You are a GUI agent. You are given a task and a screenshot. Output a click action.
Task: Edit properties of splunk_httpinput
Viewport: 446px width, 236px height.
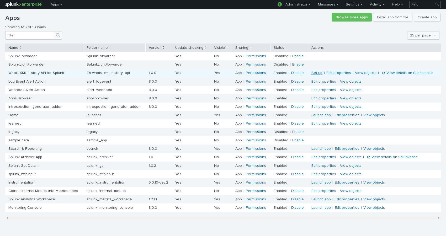[323, 174]
